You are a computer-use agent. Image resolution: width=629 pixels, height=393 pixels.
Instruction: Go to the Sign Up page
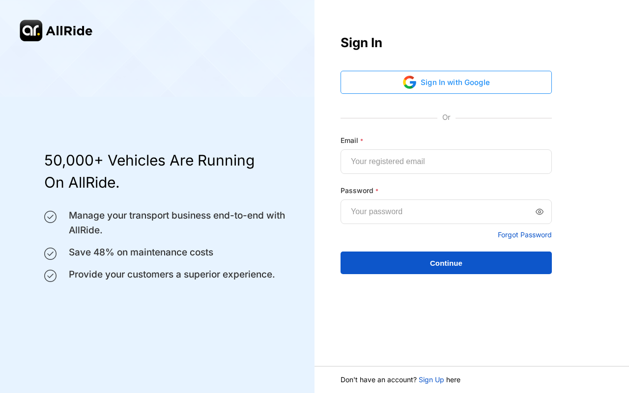(x=431, y=380)
